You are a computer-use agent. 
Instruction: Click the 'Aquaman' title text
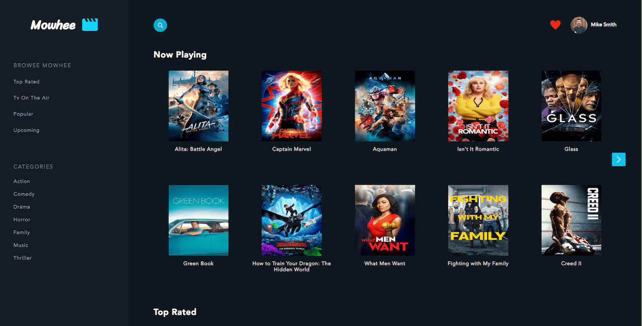pos(385,149)
